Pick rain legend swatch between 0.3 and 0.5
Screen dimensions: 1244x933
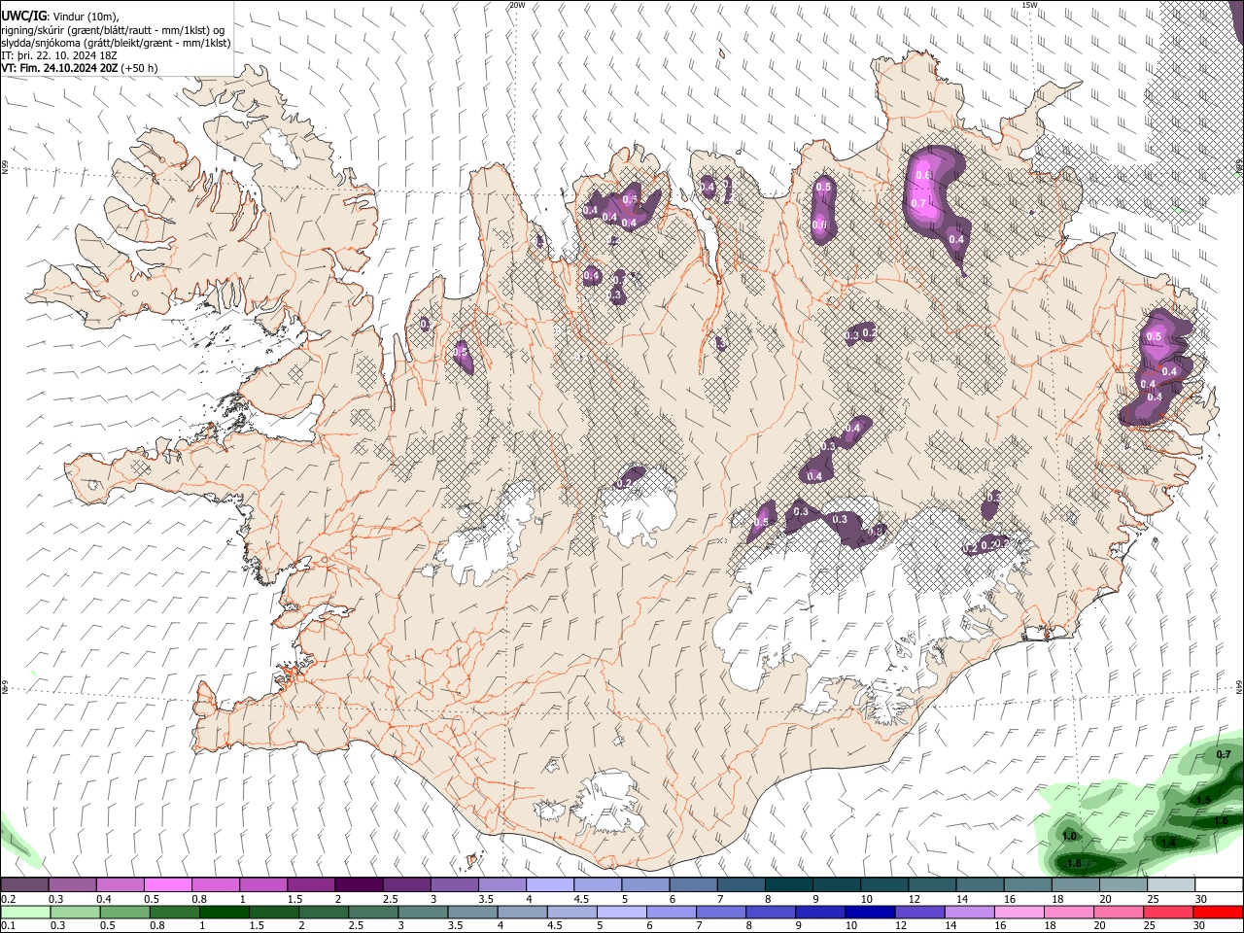(75, 912)
